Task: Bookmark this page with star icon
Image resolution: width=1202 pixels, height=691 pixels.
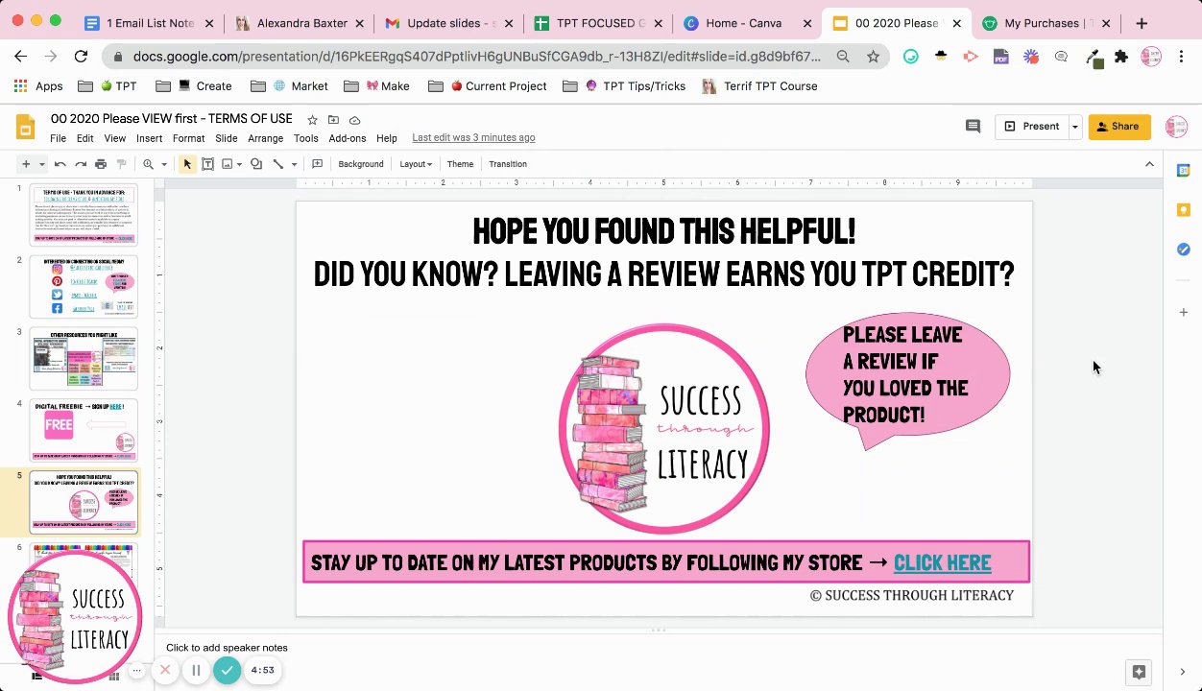Action: pos(873,57)
